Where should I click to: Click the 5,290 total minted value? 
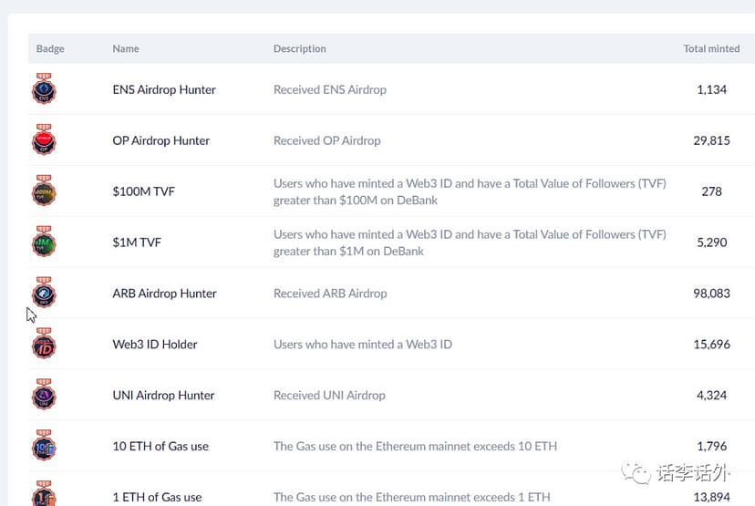pos(711,243)
